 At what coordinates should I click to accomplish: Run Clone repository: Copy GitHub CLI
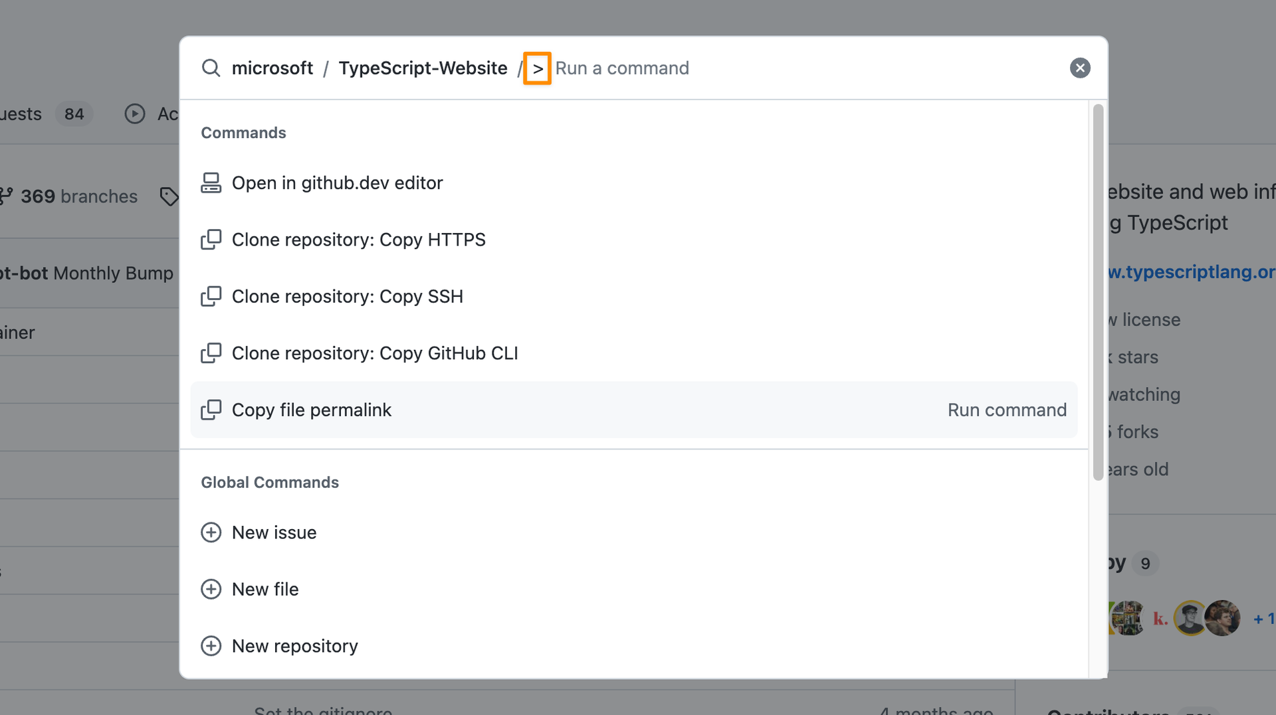[633, 353]
